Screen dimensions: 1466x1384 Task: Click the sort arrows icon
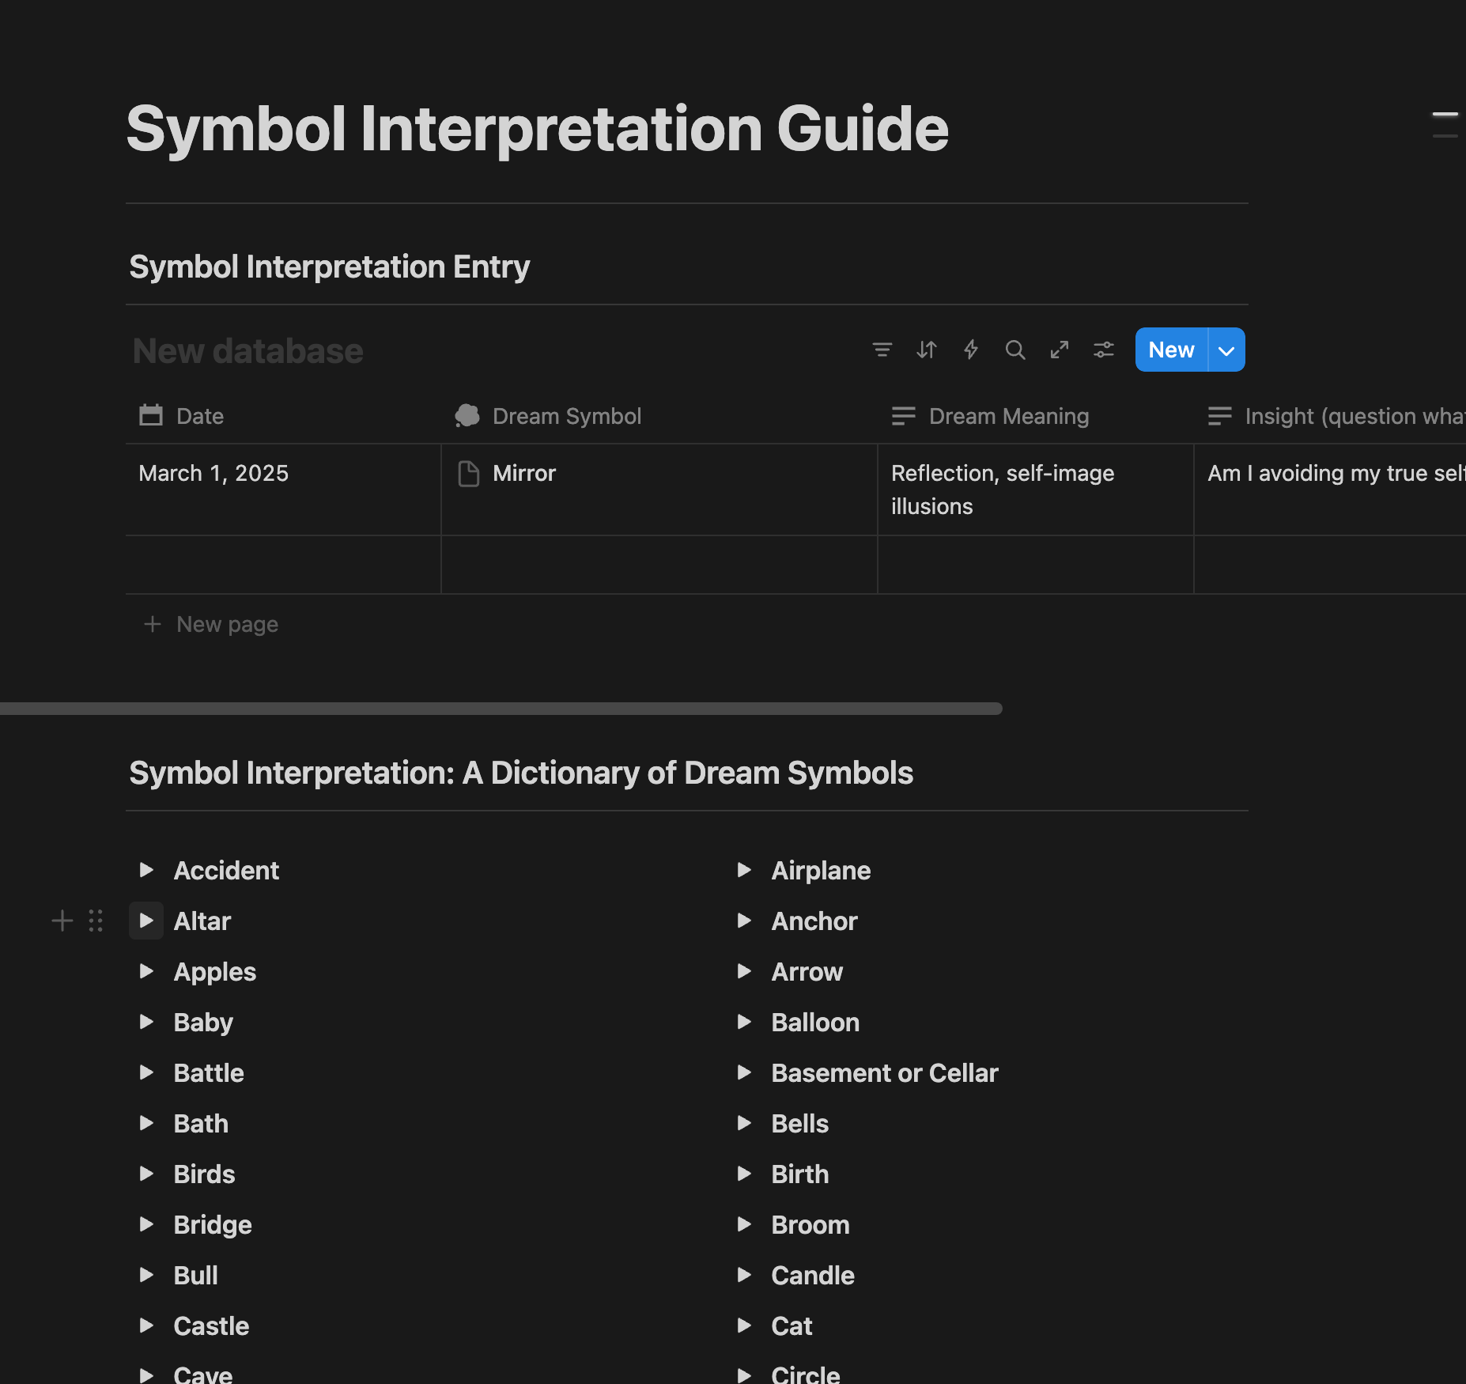[x=926, y=350]
